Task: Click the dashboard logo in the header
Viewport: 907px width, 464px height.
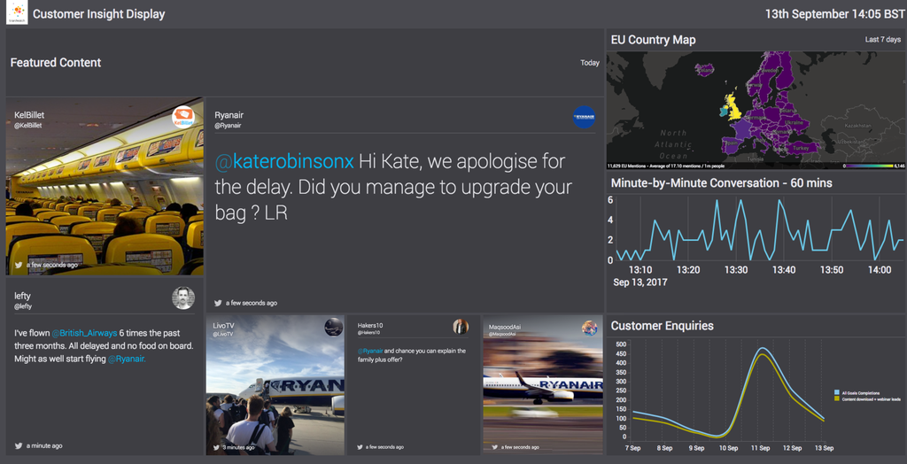Action: click(17, 14)
